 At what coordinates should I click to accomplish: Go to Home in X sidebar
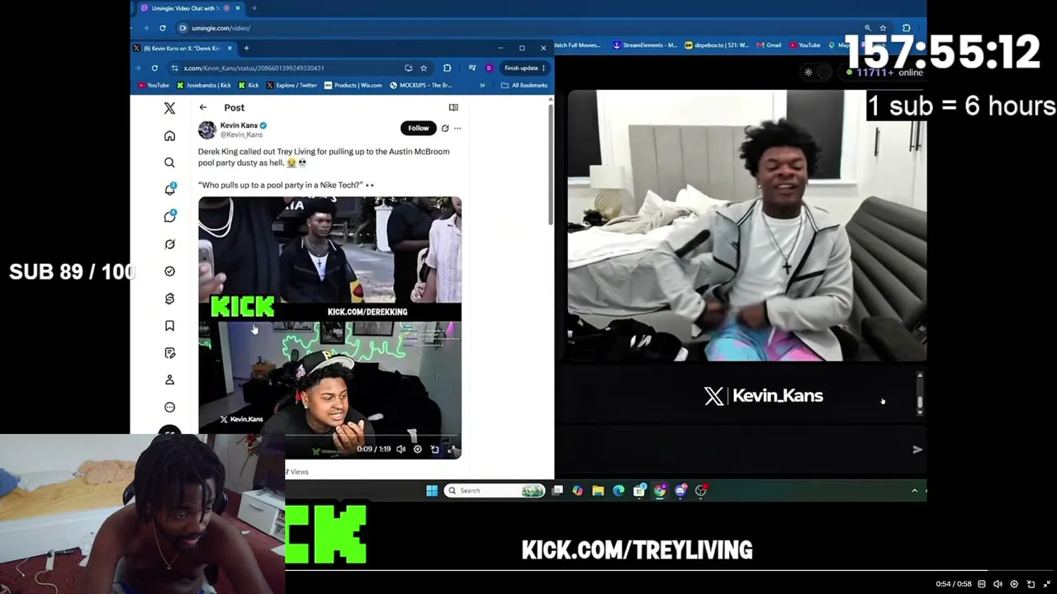coord(169,135)
